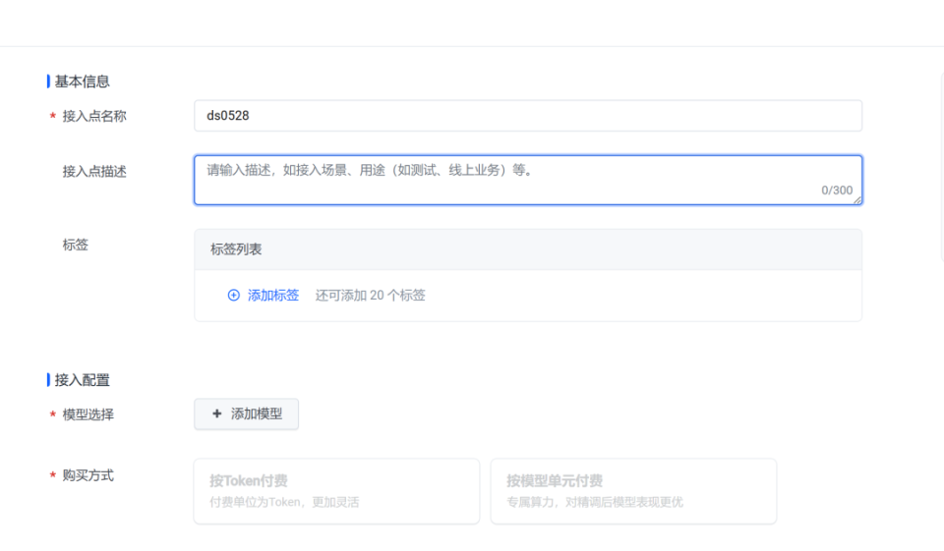Screen dimensions: 944x551
Task: Click the 还可添加 20 个标签 hint text
Action: coord(371,295)
